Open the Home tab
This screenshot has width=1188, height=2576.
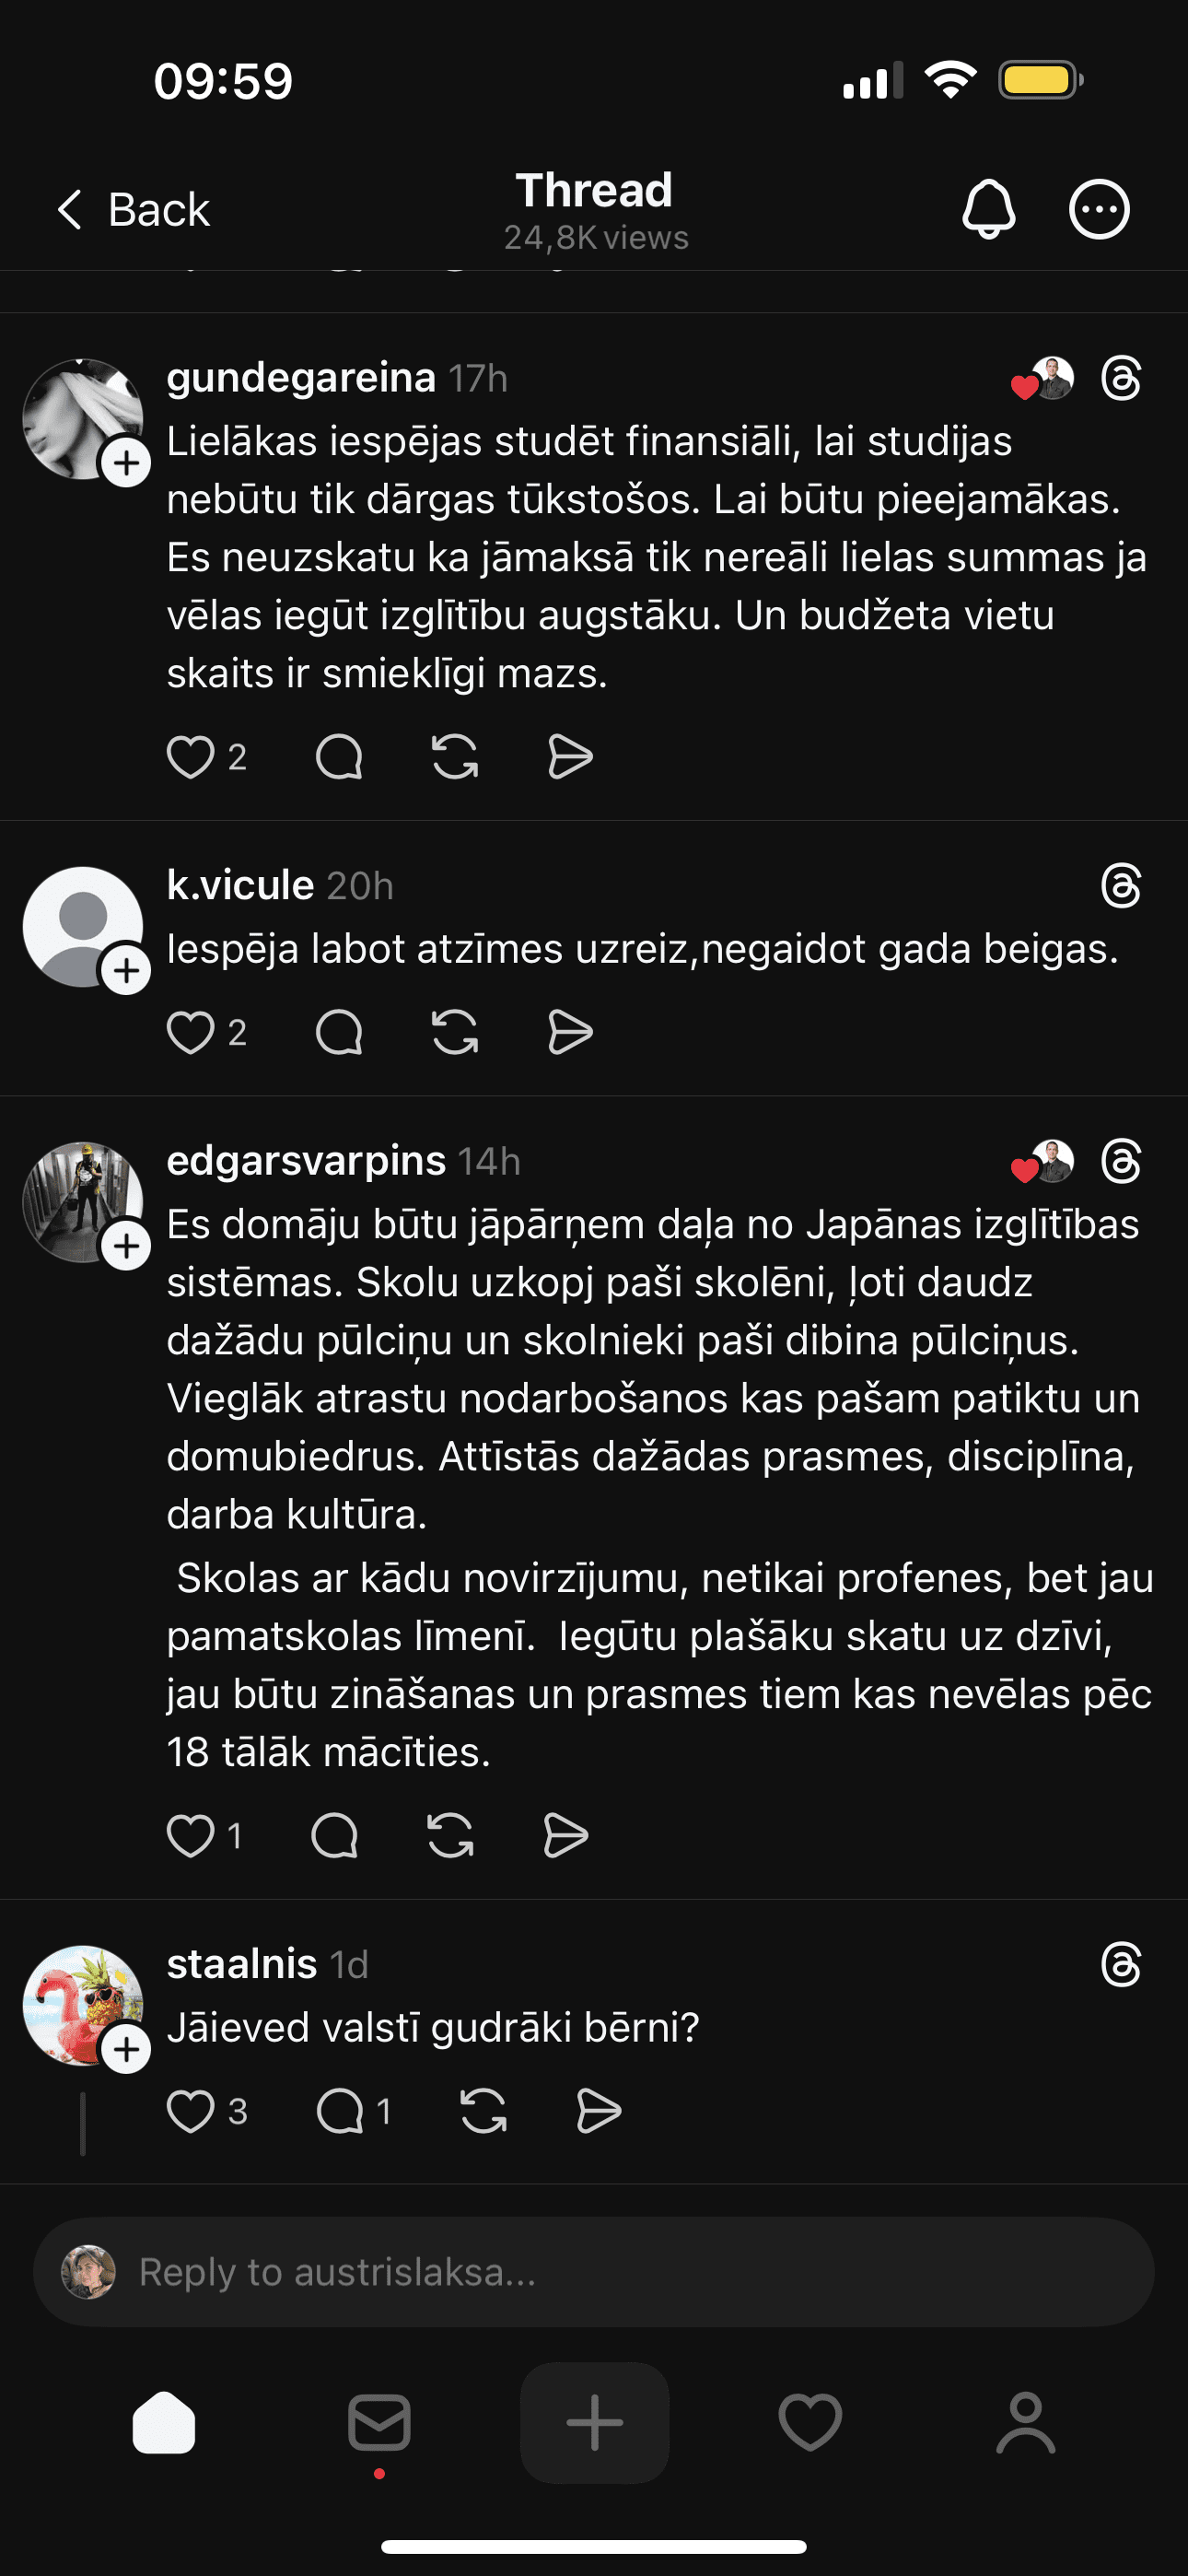tap(164, 2423)
